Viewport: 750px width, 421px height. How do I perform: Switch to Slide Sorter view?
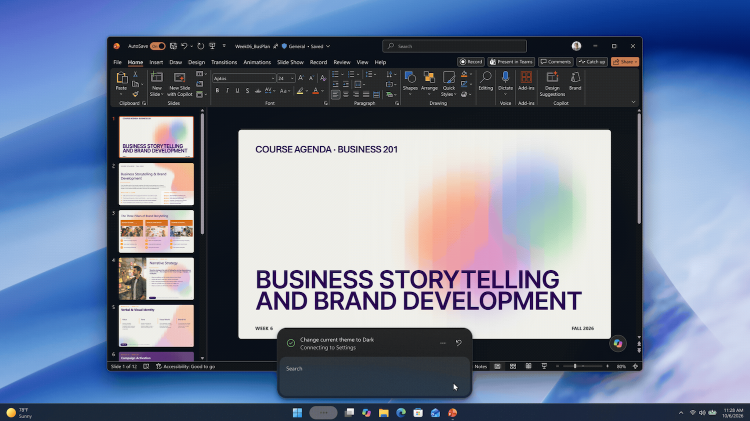point(513,366)
